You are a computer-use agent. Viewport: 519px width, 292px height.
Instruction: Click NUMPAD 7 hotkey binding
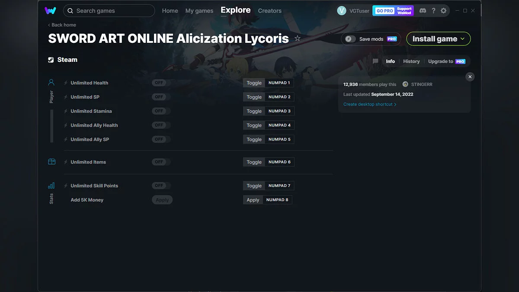pos(279,186)
